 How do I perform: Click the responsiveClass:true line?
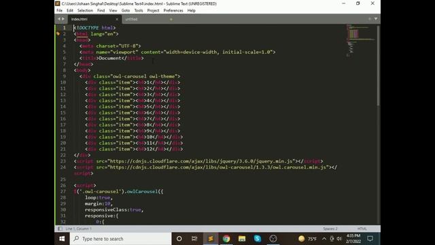point(114,210)
